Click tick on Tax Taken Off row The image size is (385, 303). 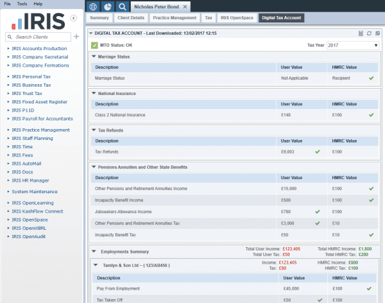coord(320,300)
